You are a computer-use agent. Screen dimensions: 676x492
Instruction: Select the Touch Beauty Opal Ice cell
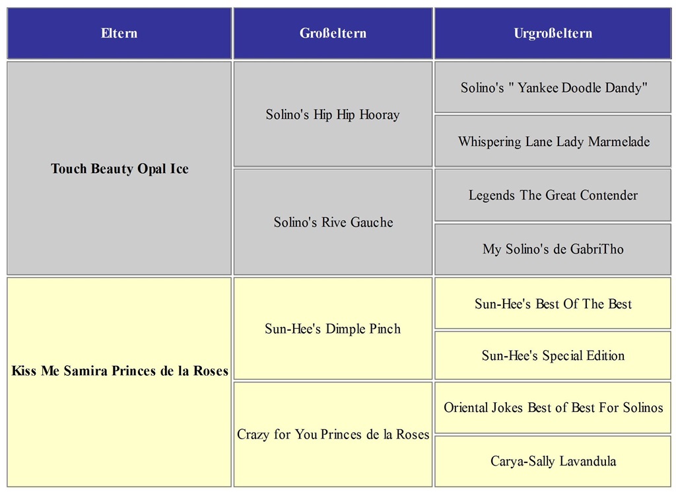[x=119, y=169]
